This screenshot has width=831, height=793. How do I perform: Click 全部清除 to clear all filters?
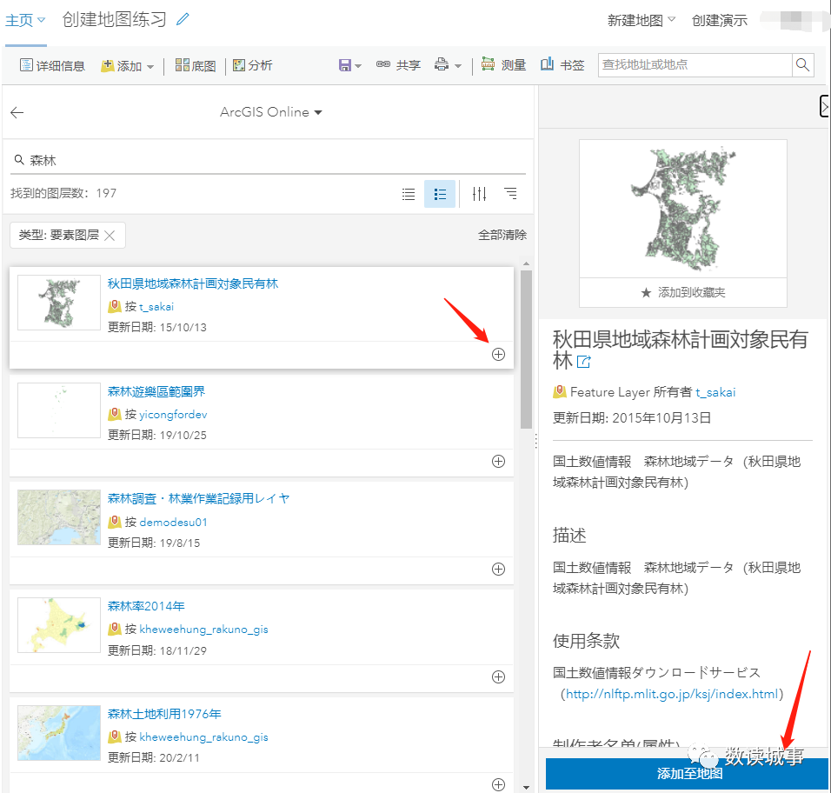(502, 235)
